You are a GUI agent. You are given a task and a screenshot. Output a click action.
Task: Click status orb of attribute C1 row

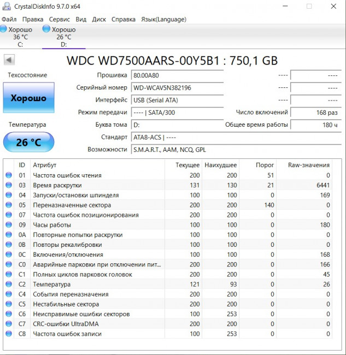pos(9,274)
